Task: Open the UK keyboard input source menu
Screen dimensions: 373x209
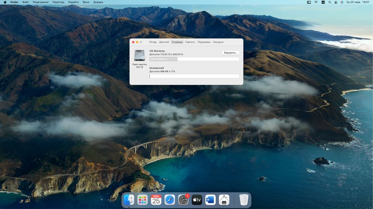Action: [323, 2]
